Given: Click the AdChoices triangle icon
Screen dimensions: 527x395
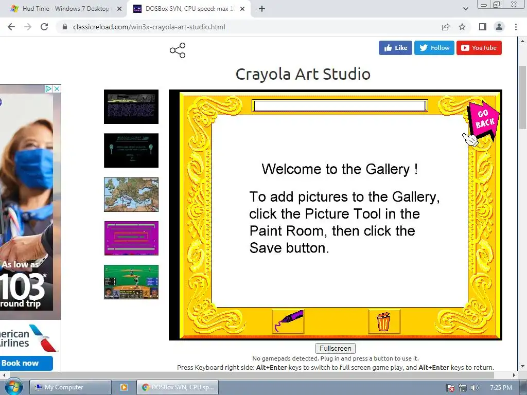Looking at the screenshot, I should tap(48, 88).
